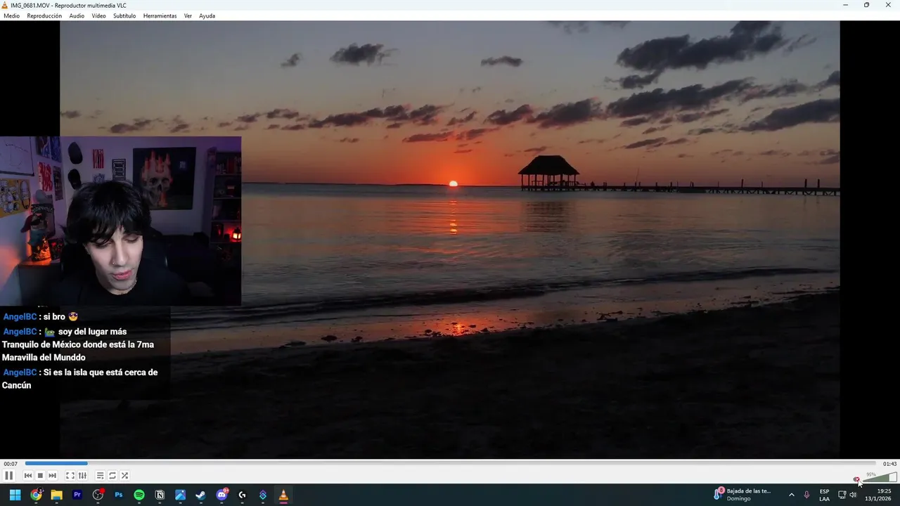Open File Explorer from the taskbar
Viewport: 900px width, 506px height.
click(56, 495)
